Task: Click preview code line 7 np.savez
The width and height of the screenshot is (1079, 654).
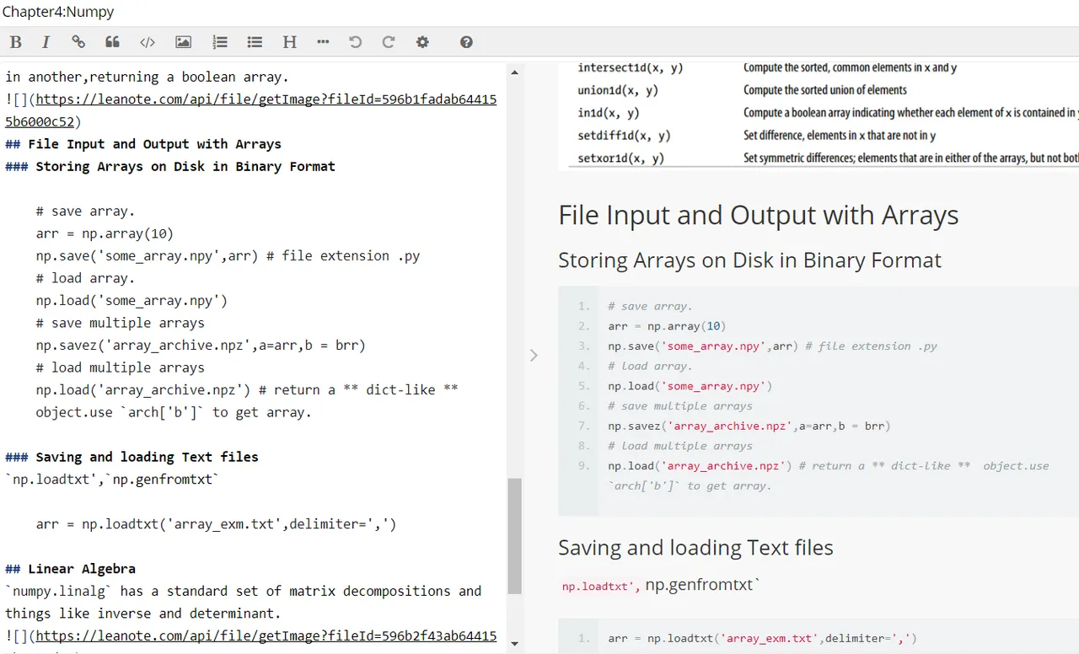Action: [x=749, y=426]
